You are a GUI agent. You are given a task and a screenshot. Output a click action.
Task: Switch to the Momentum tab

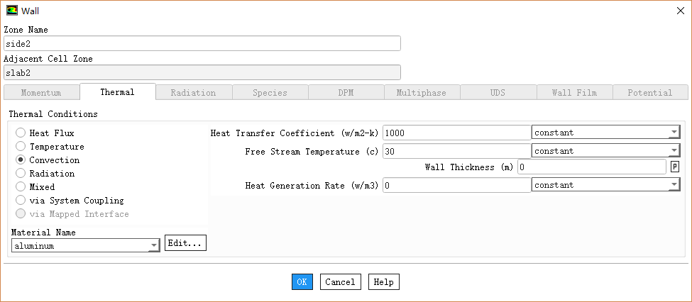click(41, 93)
